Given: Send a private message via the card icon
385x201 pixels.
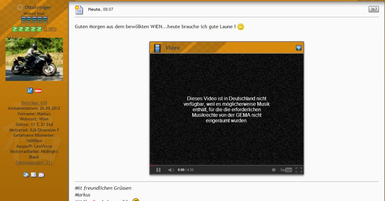Looking at the screenshot, I should click(34, 175).
